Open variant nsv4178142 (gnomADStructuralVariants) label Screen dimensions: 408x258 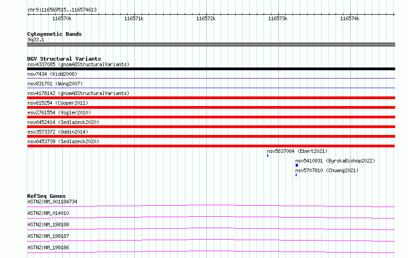78,93
